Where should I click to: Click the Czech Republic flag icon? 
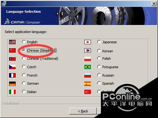(x=12, y=67)
